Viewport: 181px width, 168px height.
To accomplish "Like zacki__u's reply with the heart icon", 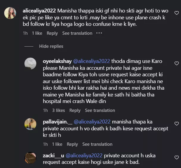I will [177, 158].
